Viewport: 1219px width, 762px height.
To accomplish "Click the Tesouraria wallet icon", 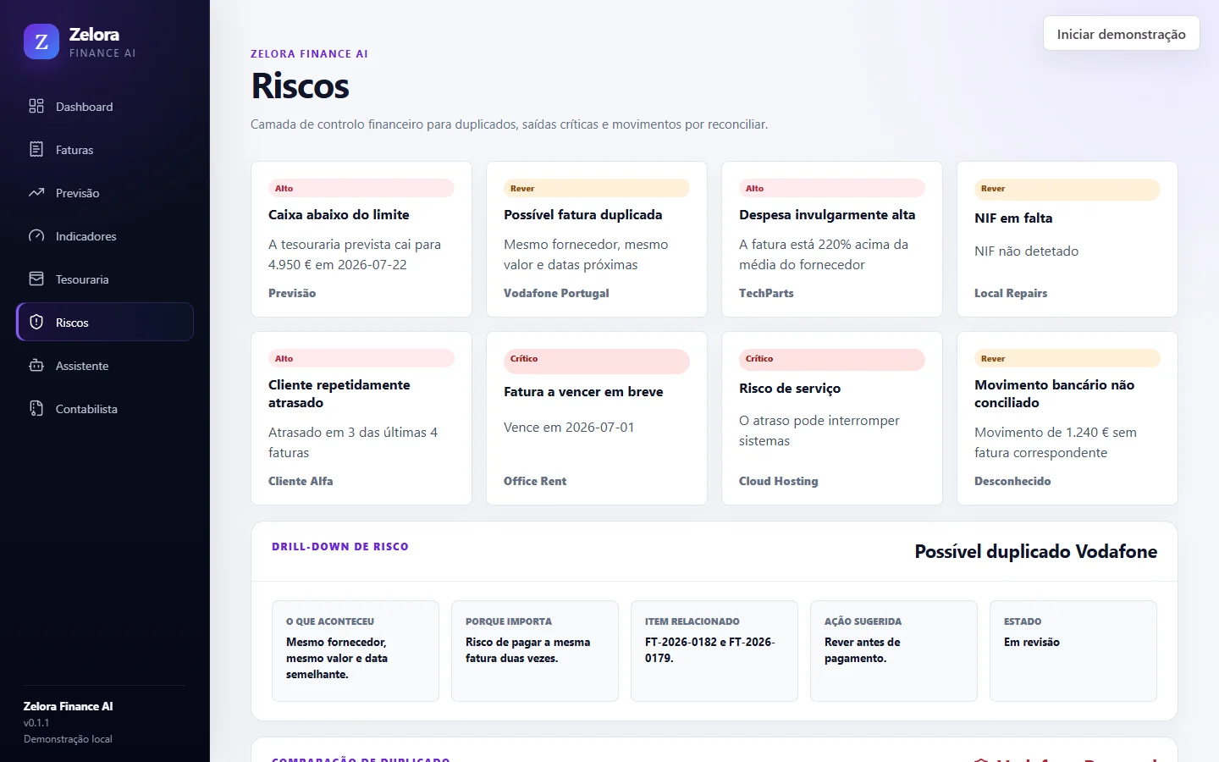I will pos(36,279).
